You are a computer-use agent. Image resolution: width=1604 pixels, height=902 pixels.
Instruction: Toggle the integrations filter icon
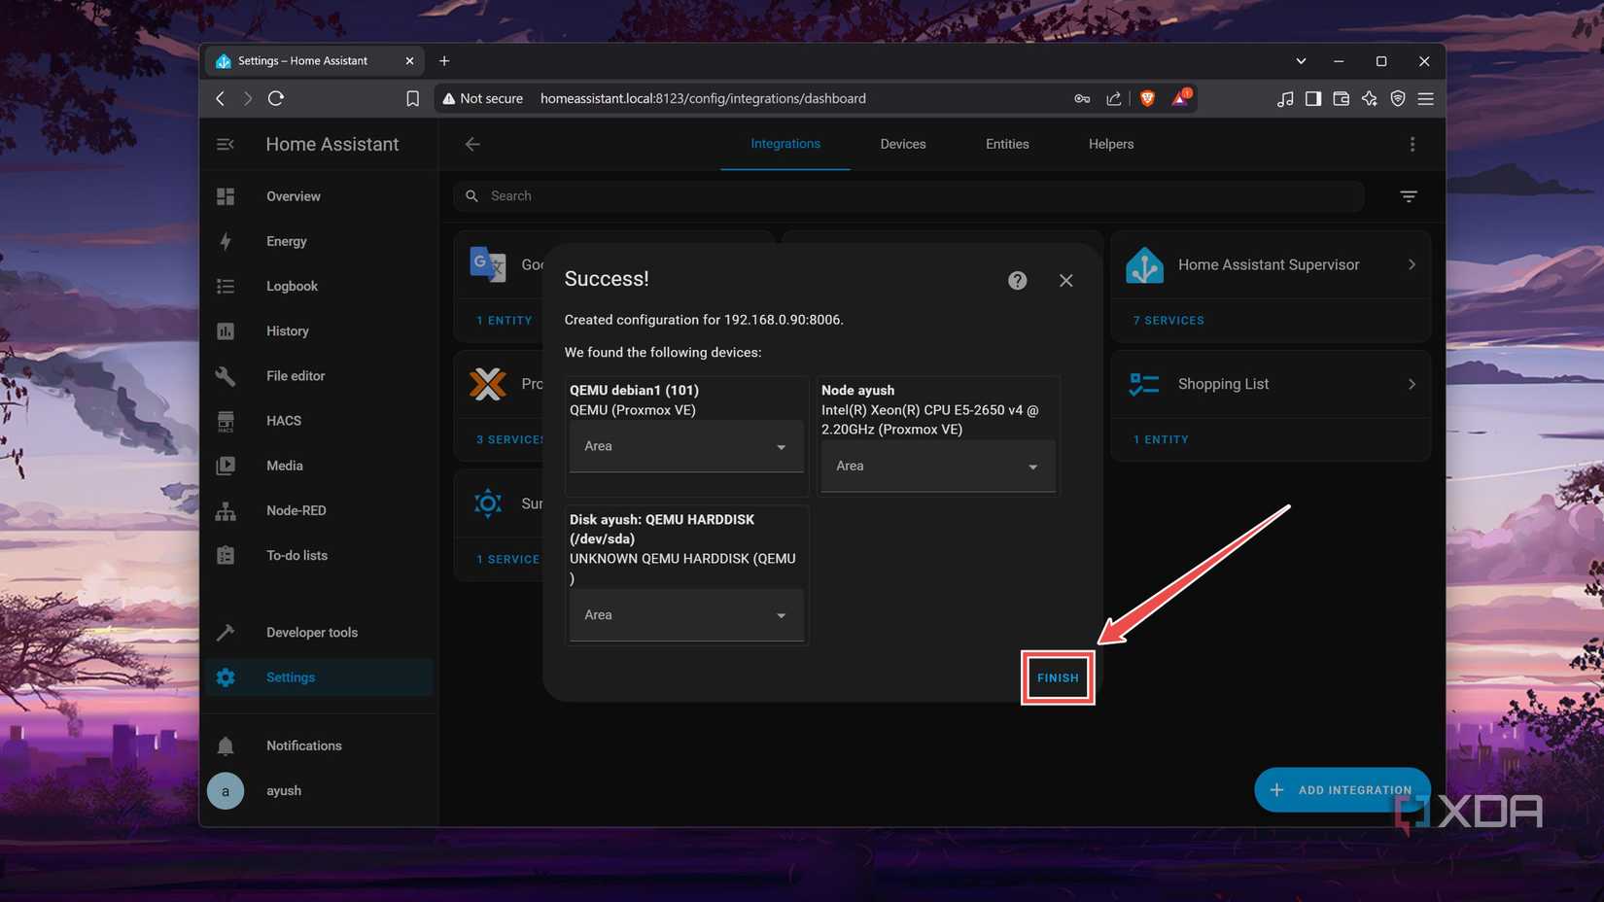tap(1409, 195)
